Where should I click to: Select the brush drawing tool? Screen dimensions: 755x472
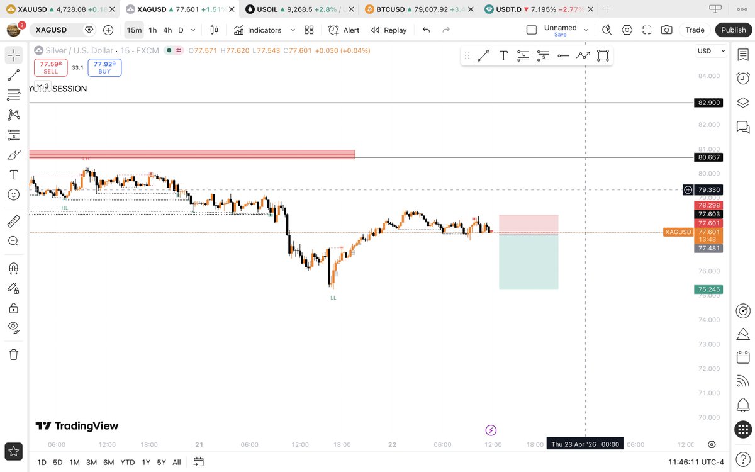click(x=13, y=155)
